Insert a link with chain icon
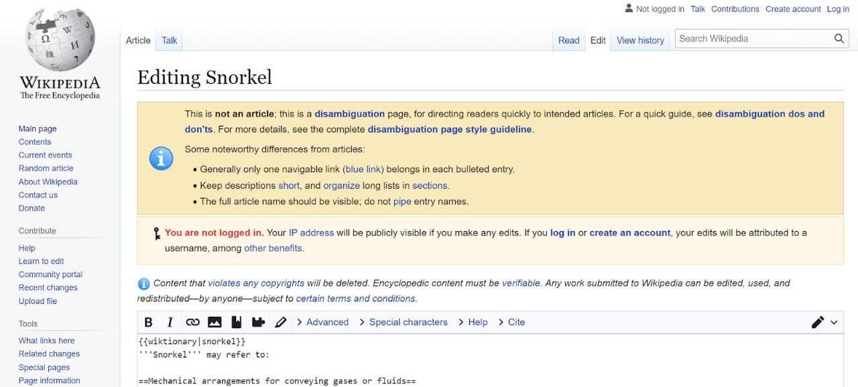The width and height of the screenshot is (858, 387). pos(192,322)
